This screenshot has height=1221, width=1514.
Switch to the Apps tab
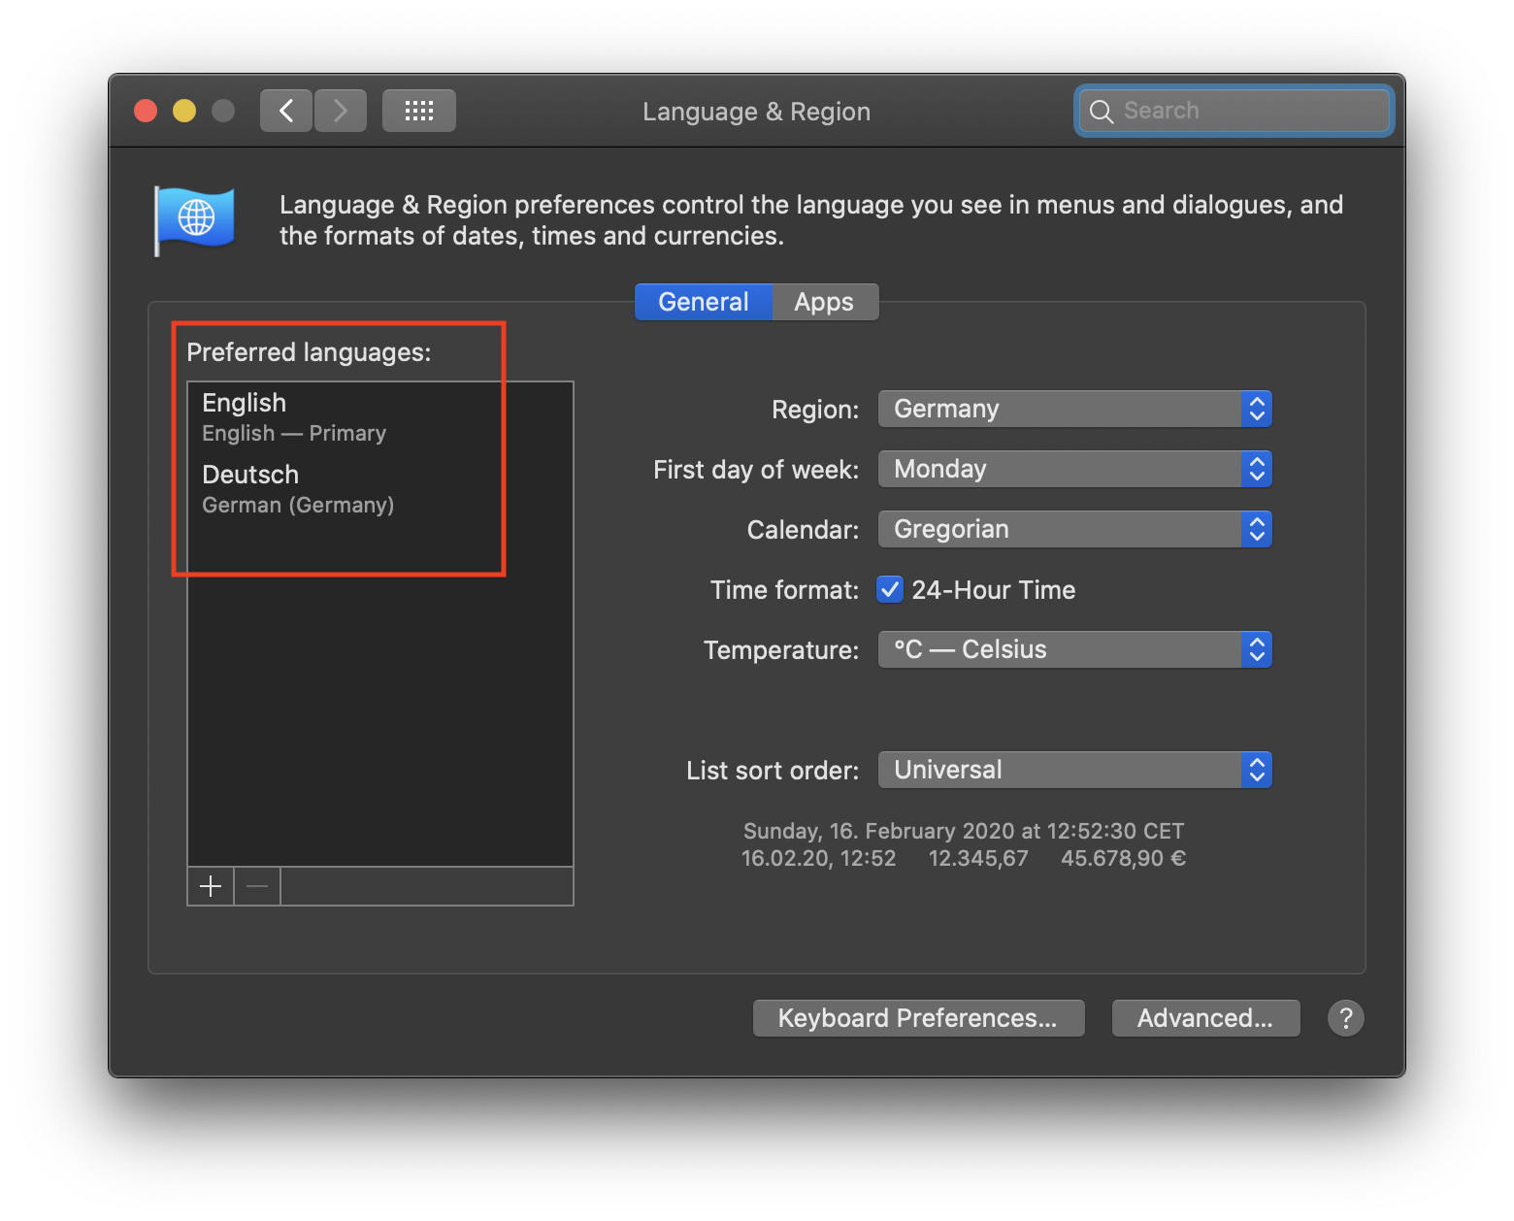824,302
